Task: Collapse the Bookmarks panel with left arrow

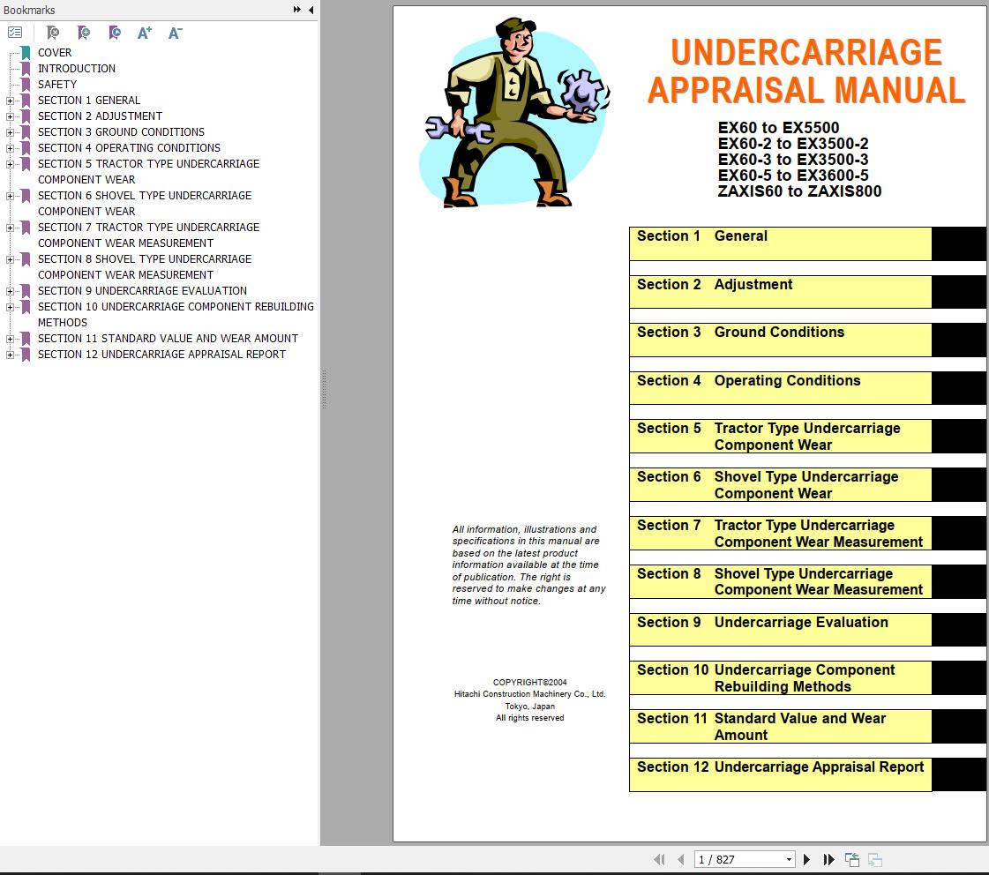Action: point(311,10)
